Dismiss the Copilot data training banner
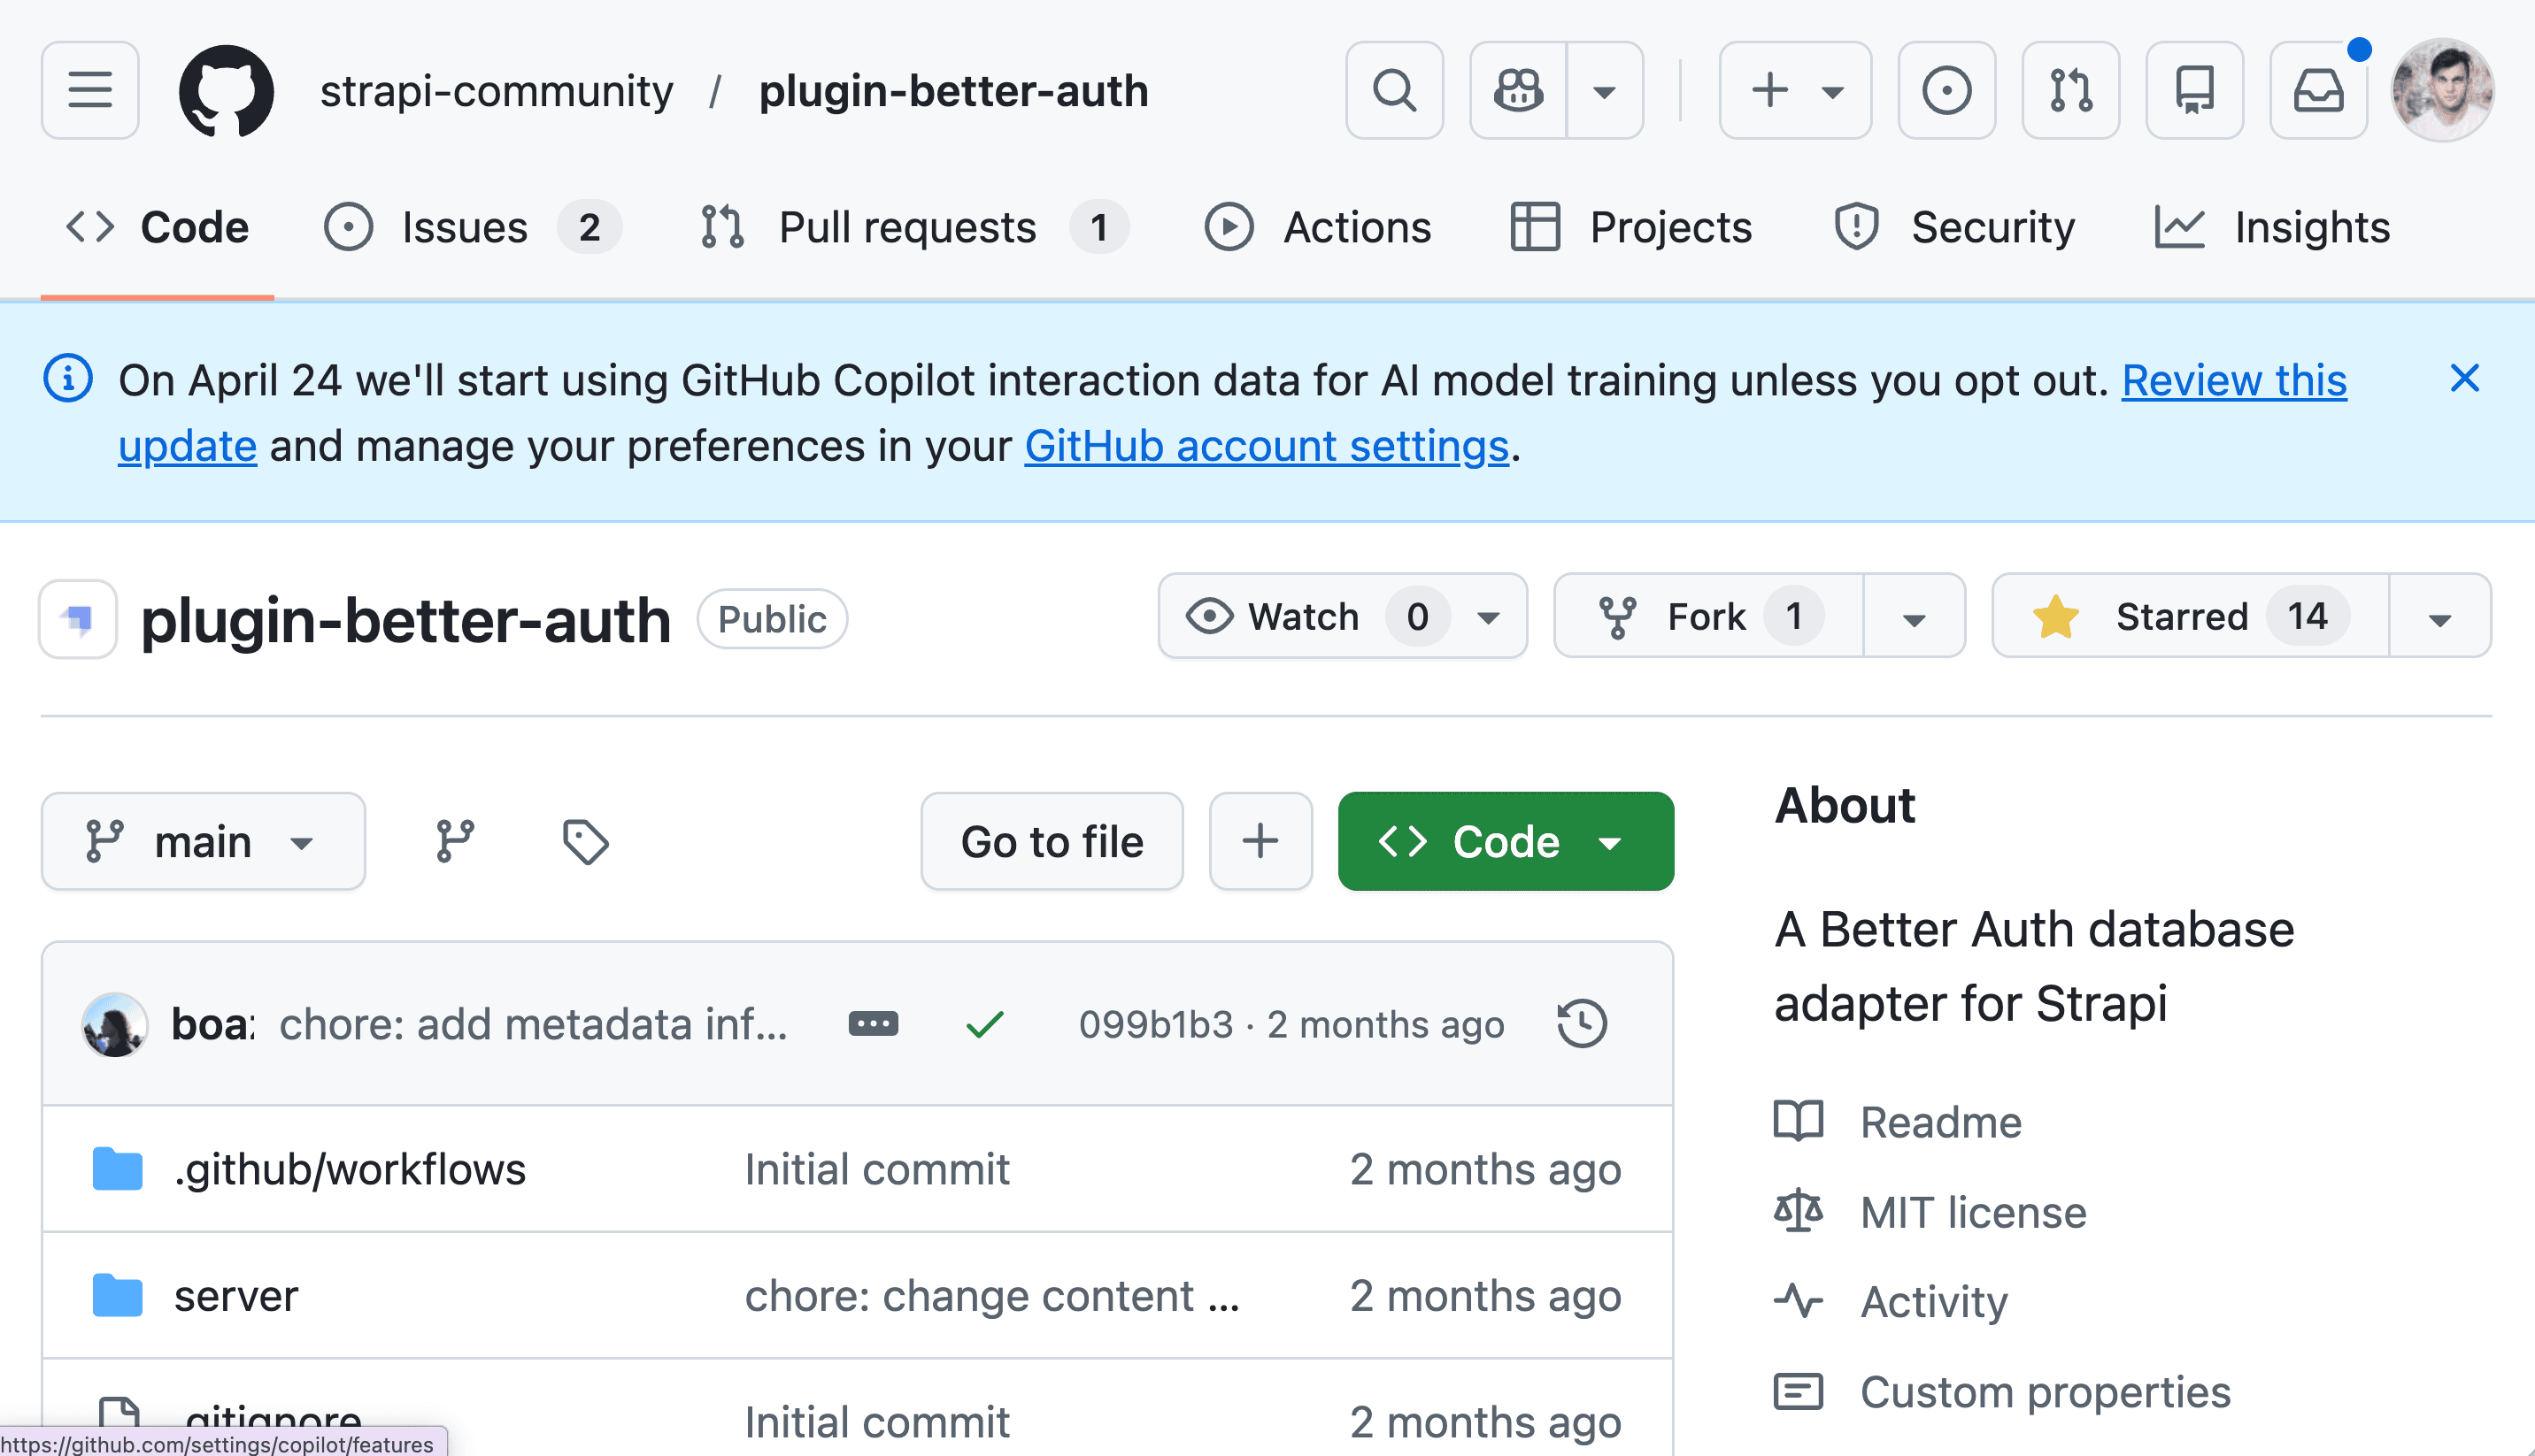The width and height of the screenshot is (2535, 1456). (x=2464, y=378)
